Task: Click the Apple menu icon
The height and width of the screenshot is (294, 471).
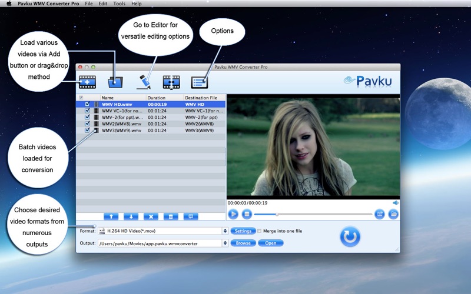Action: [9, 4]
